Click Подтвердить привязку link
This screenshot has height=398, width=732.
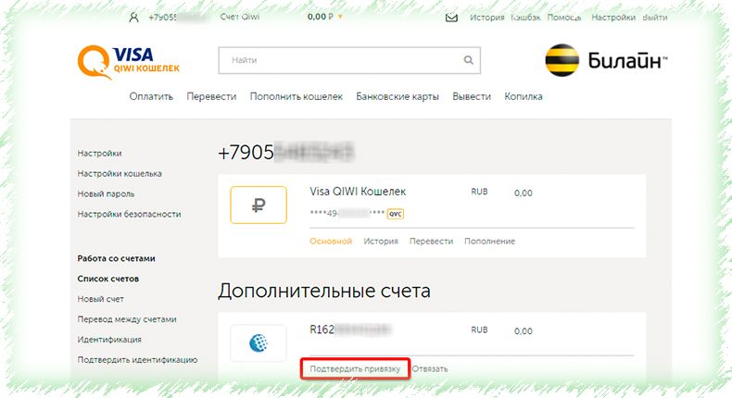355,368
